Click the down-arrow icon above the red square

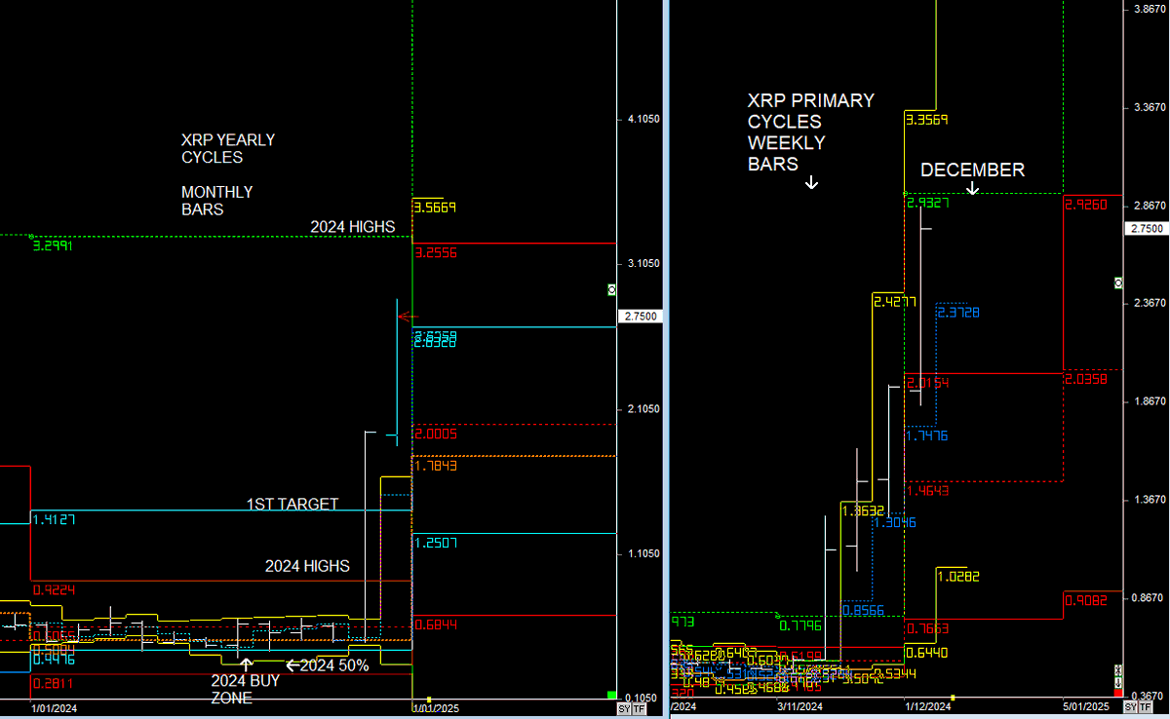pyautogui.click(x=1117, y=682)
